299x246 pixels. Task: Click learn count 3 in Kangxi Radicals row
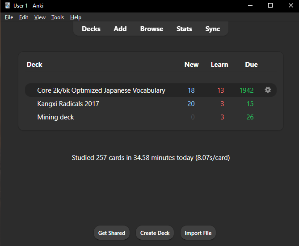click(x=222, y=104)
